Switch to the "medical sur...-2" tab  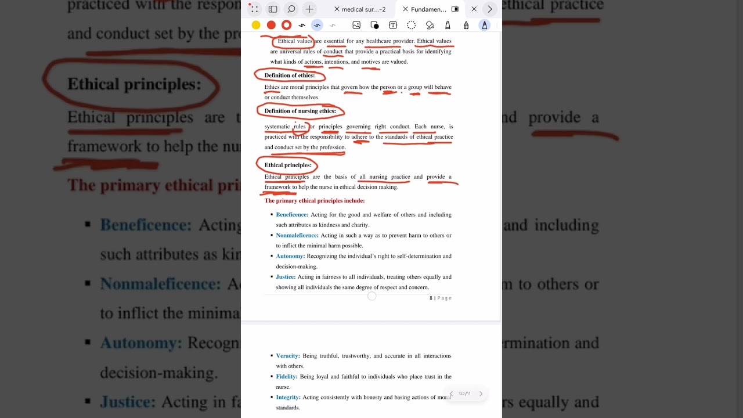coord(364,9)
